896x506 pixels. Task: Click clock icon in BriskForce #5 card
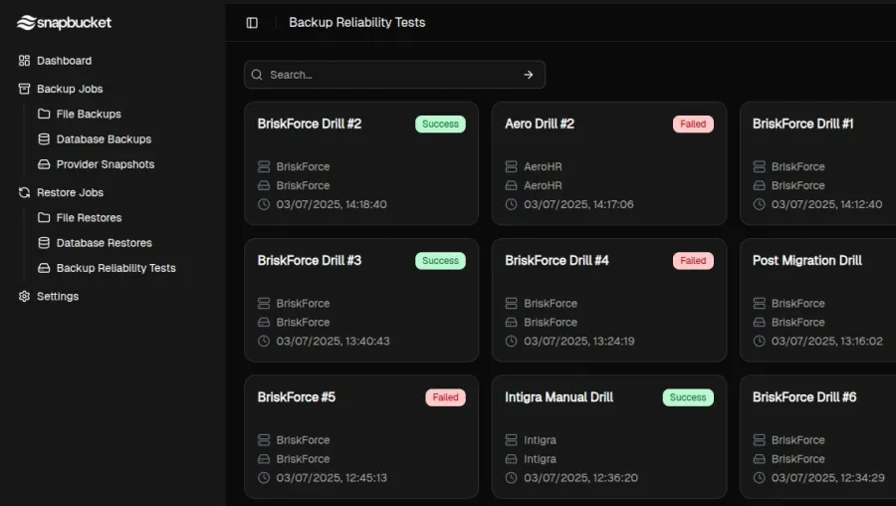[264, 477]
